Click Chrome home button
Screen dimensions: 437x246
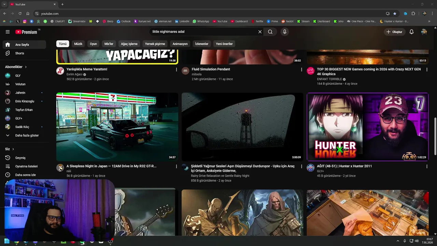click(28, 14)
